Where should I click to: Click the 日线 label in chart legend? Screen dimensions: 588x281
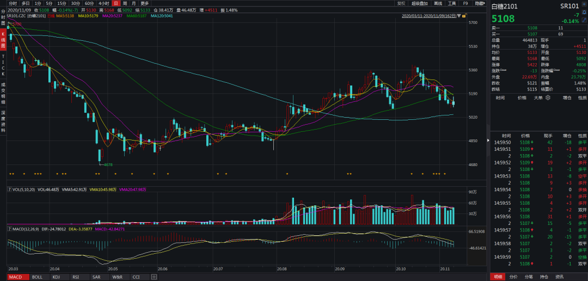(51, 16)
